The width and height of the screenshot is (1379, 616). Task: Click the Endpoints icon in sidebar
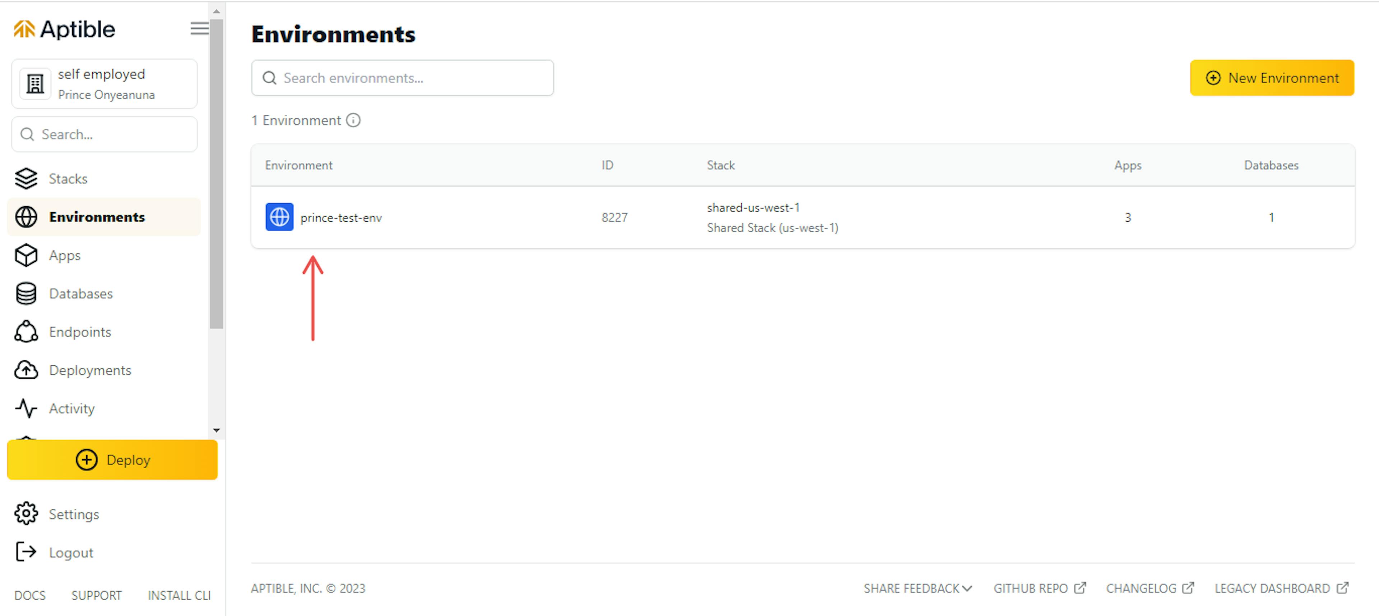pyautogui.click(x=26, y=332)
